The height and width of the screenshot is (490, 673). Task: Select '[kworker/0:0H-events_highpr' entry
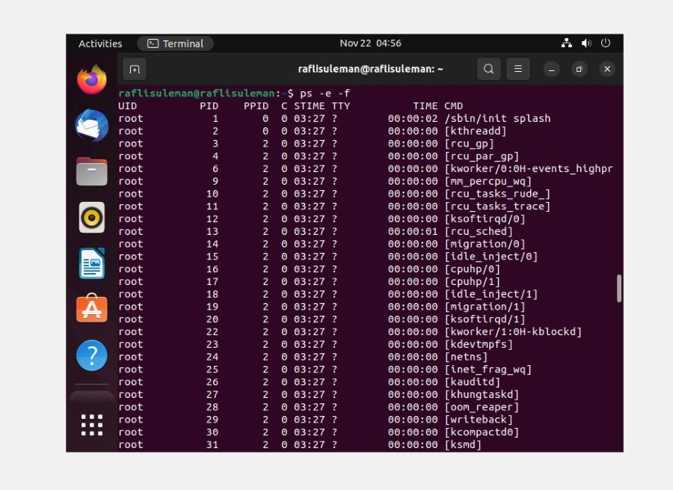coord(529,169)
